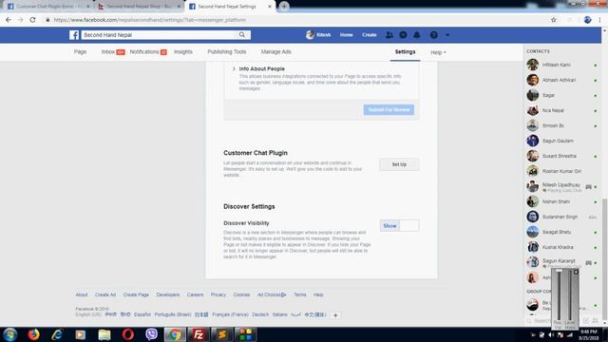Click the Windows Start button
608x342 pixels.
[x=10, y=334]
